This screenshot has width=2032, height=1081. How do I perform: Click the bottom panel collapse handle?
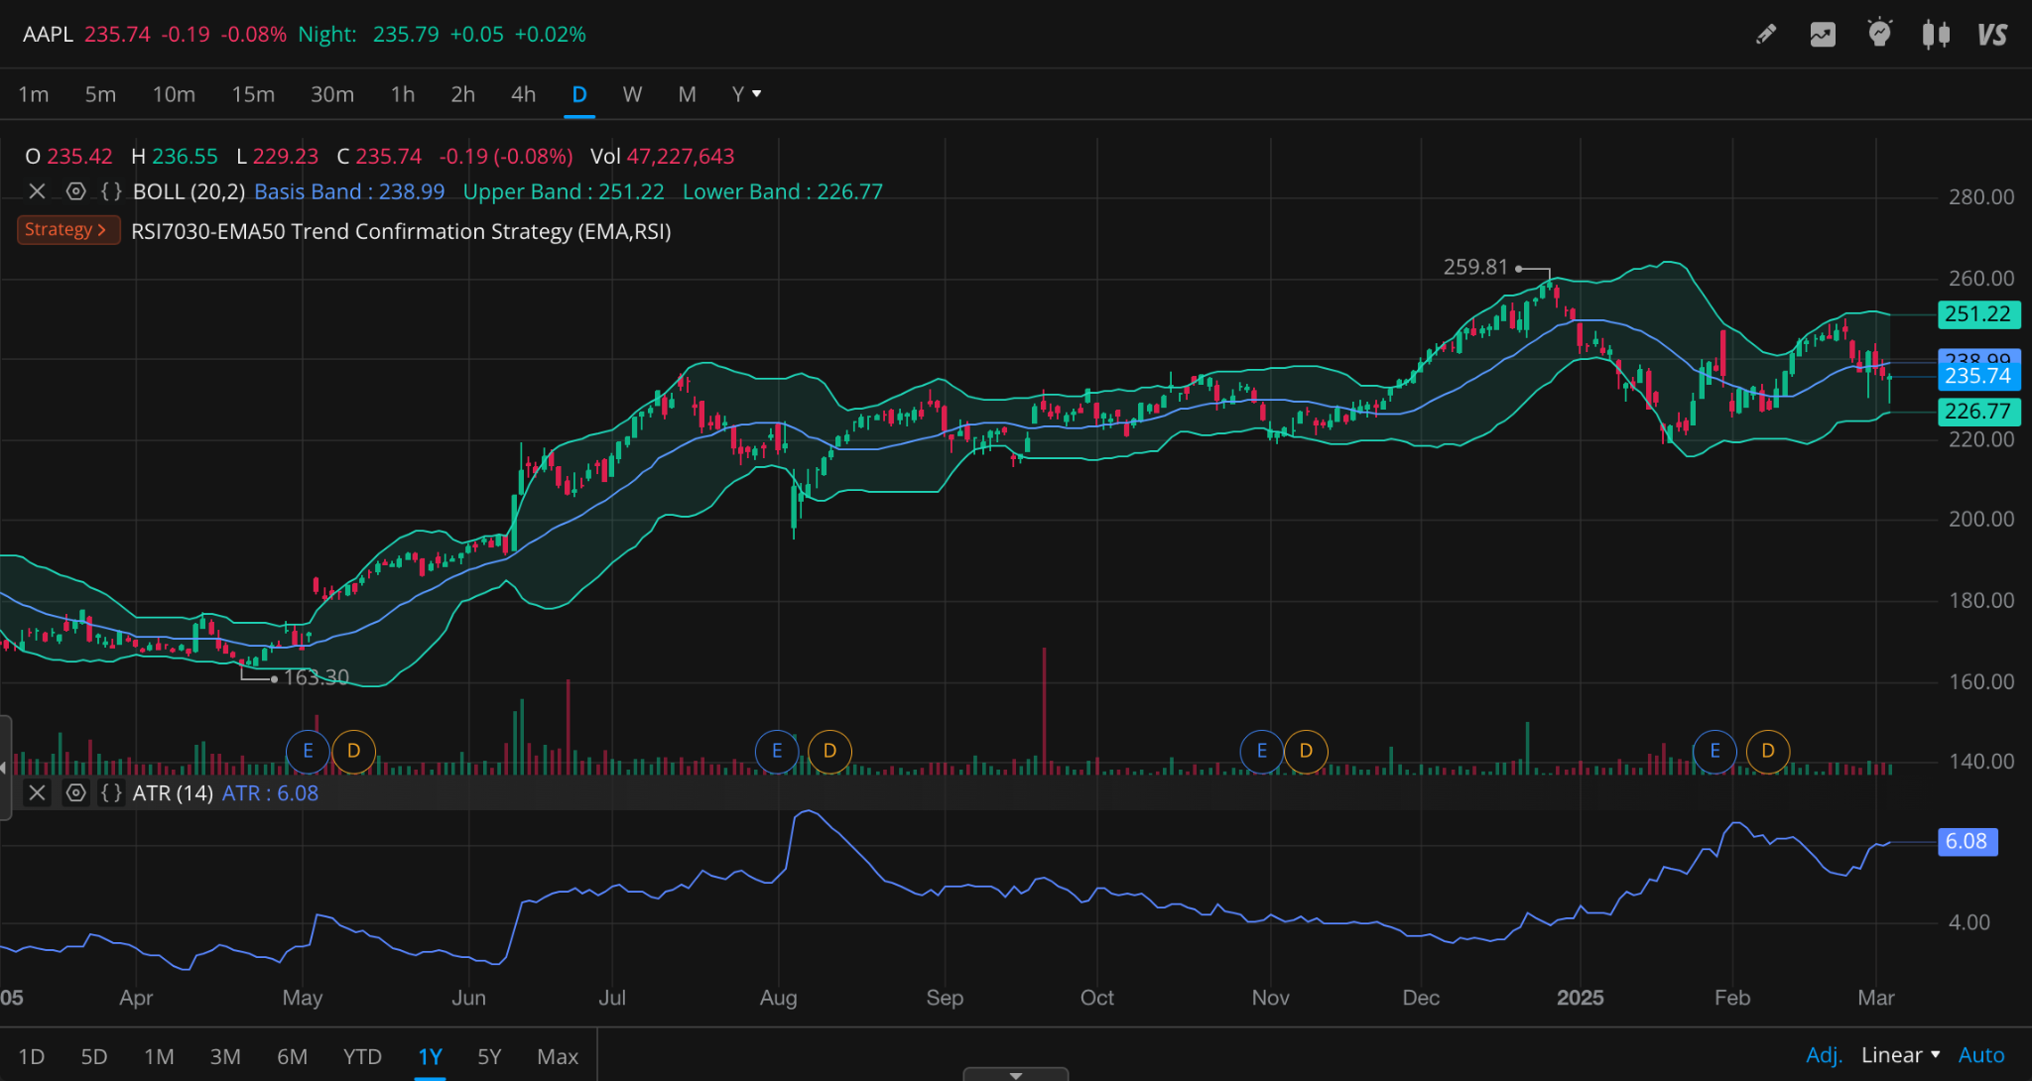point(1015,1074)
